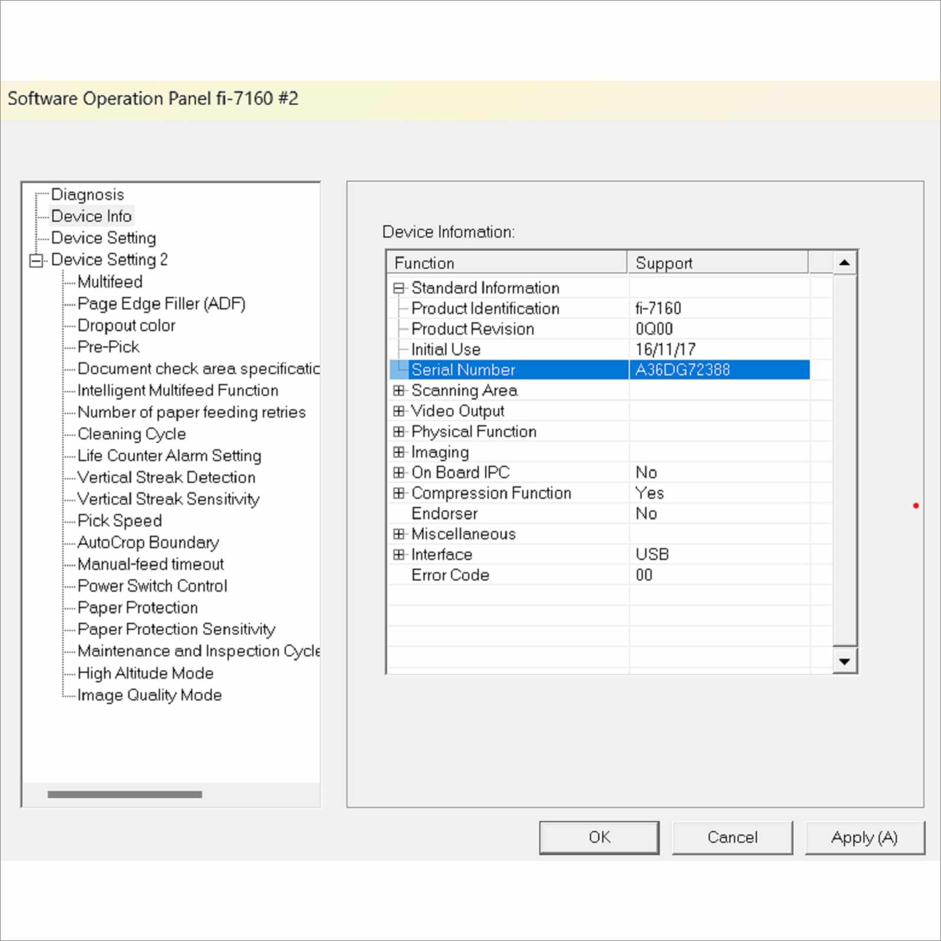The width and height of the screenshot is (941, 941).
Task: Select Paper Protection Sensitivity
Action: click(176, 630)
